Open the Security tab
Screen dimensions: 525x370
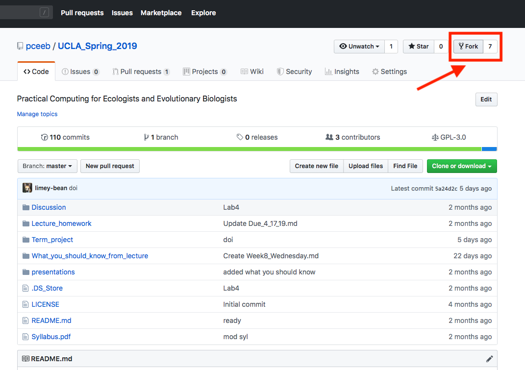tap(294, 72)
